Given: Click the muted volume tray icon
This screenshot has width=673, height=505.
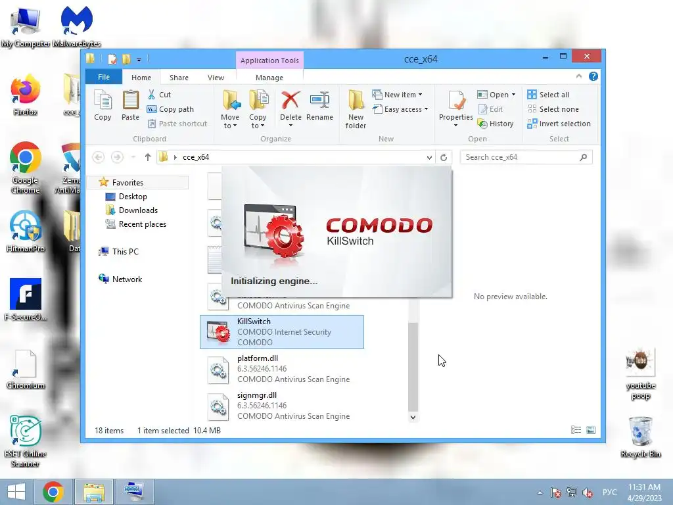Looking at the screenshot, I should [x=588, y=493].
